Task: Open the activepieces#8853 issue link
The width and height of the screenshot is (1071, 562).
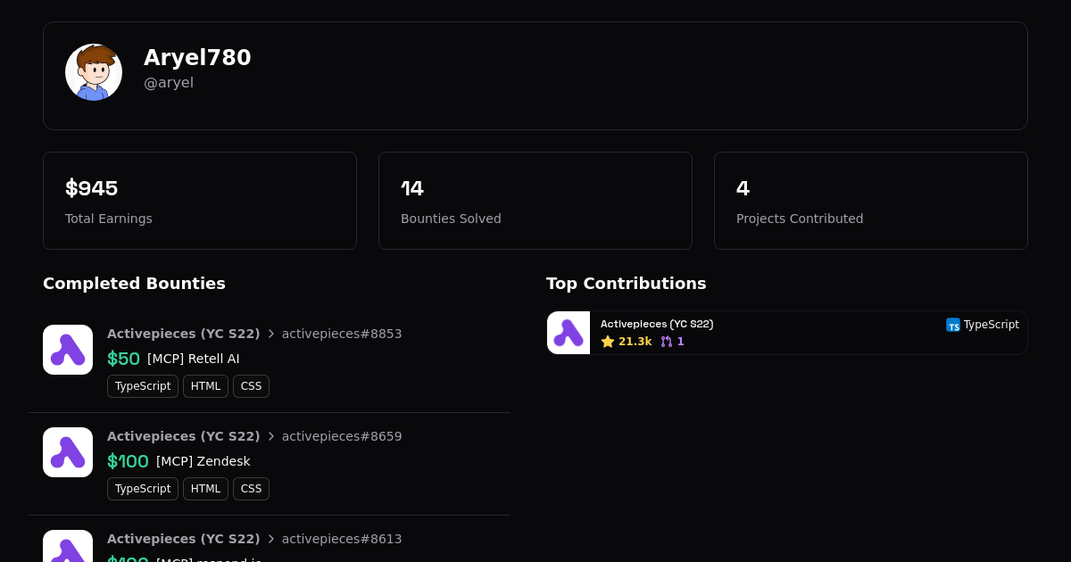Action: (342, 334)
